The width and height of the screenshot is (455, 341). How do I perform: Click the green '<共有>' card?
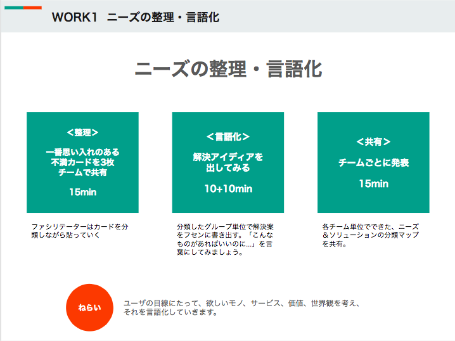click(x=373, y=162)
